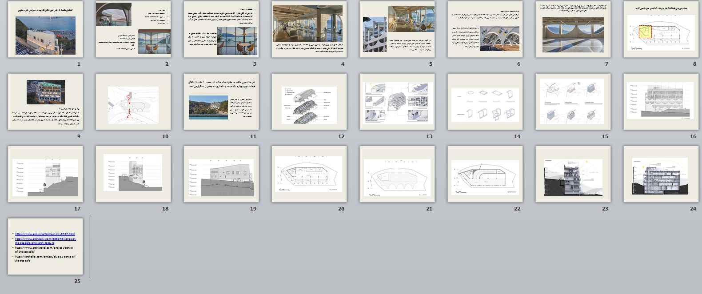Select slide 10 with red circulation path
The height and width of the screenshot is (294, 702).
pyautogui.click(x=133, y=102)
